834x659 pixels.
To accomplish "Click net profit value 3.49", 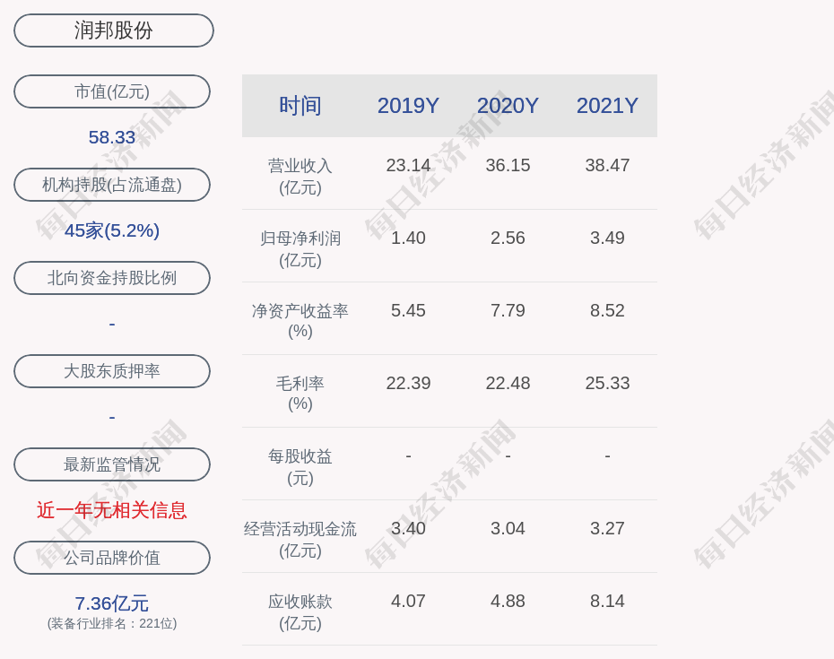I will pos(607,238).
